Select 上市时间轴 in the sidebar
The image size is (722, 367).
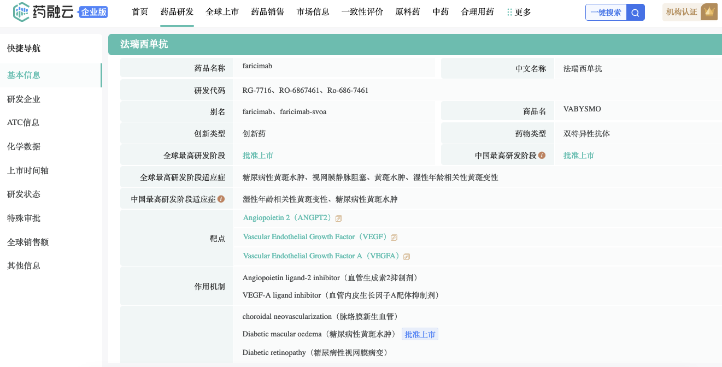click(x=28, y=170)
